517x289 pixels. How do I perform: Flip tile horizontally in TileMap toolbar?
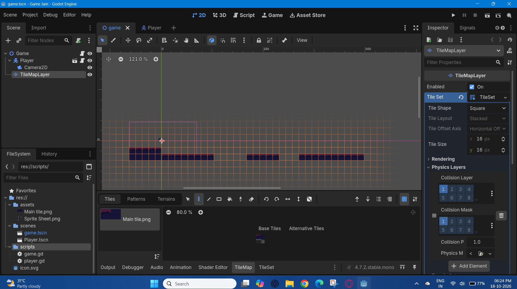(x=288, y=199)
